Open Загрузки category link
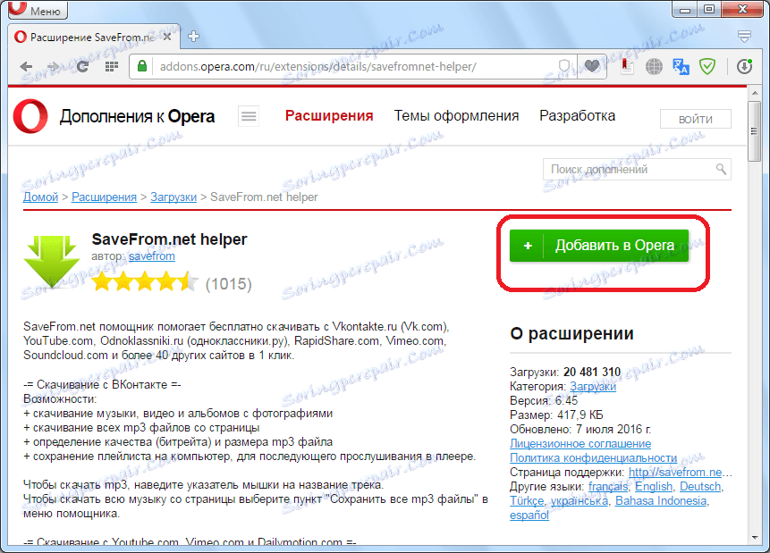The image size is (770, 553). coord(593,387)
